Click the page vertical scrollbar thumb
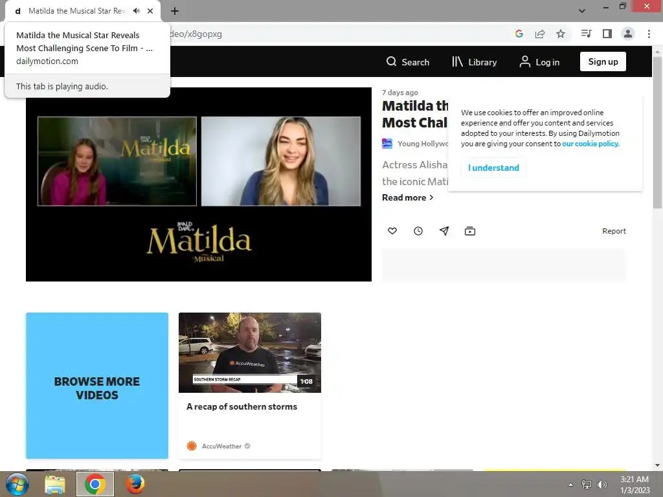The image size is (663, 497). pos(657,132)
